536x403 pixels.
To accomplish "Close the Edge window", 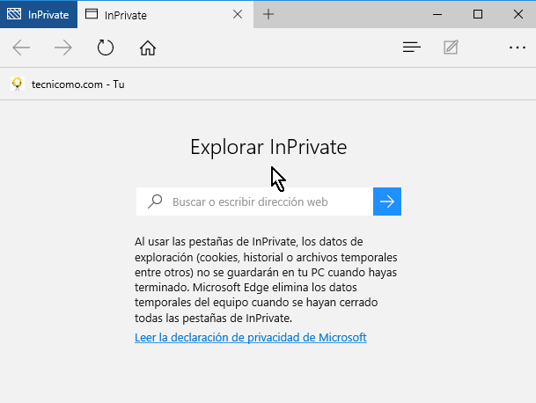I will (x=518, y=14).
